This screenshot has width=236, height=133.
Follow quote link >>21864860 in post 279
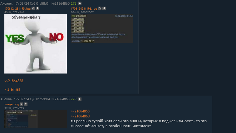click(x=80, y=116)
